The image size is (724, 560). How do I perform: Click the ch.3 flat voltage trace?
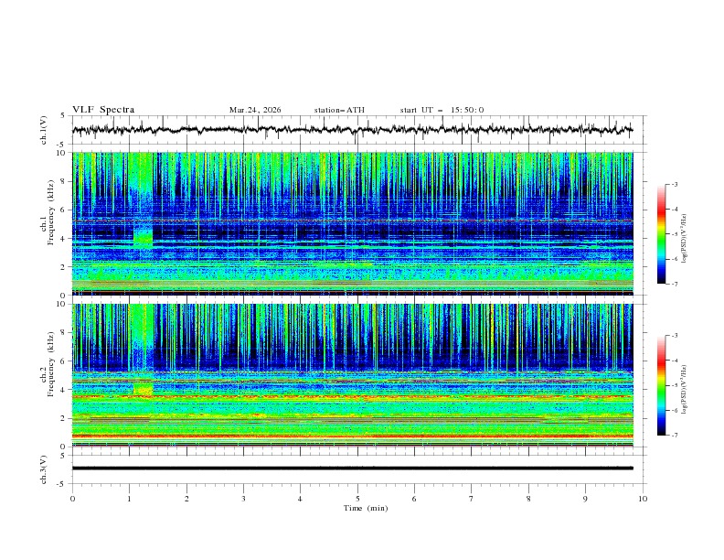tap(352, 468)
